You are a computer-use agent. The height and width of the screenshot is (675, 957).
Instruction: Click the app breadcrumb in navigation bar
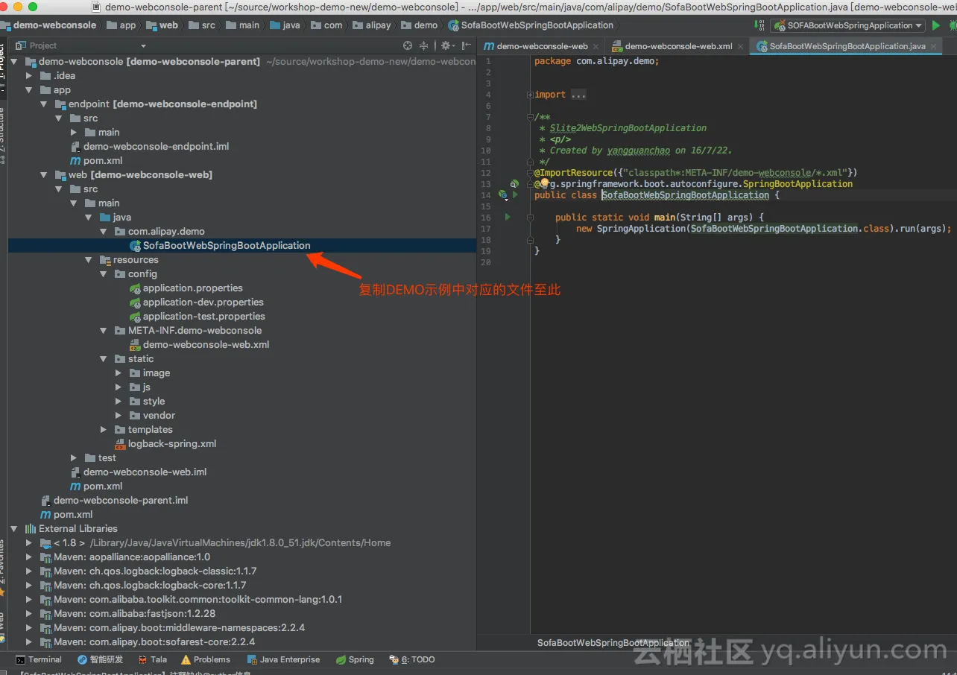pyautogui.click(x=121, y=25)
